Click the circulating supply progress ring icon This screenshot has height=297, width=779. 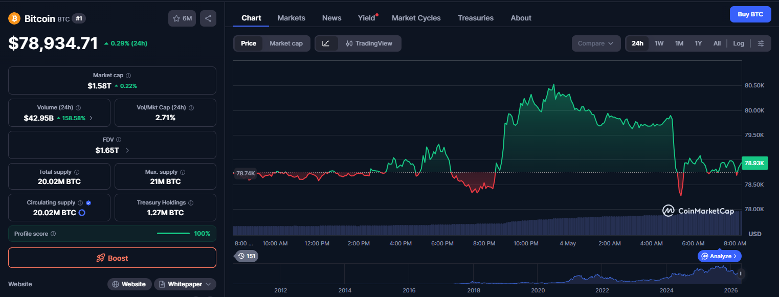(x=81, y=213)
